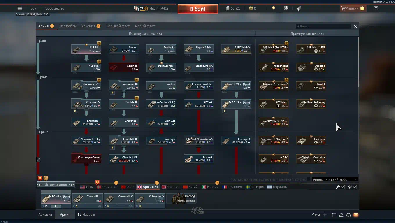The height and width of the screenshot is (223, 395).
Task: Open the Community top menu
Action: coord(55,8)
